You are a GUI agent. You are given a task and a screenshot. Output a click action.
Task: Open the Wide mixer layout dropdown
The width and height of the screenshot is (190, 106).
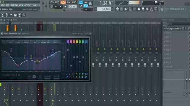(15, 20)
